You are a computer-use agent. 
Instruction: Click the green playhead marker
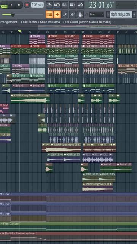tap(20, 32)
